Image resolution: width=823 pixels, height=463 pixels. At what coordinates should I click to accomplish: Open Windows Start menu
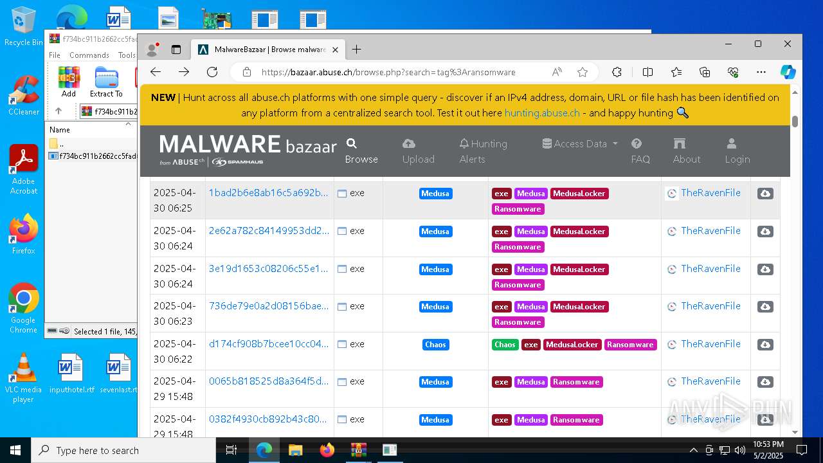pyautogui.click(x=15, y=450)
